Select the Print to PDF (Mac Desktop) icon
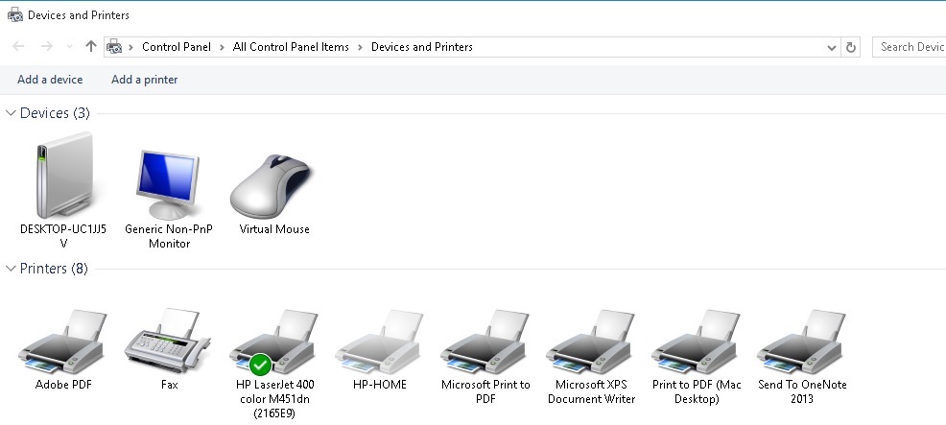946x425 pixels. (697, 342)
